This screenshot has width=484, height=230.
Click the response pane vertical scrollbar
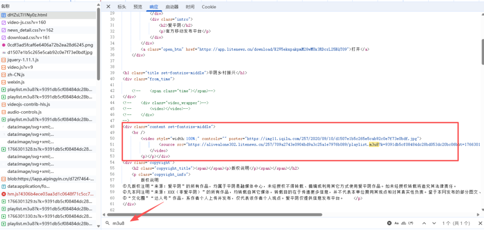[482, 52]
